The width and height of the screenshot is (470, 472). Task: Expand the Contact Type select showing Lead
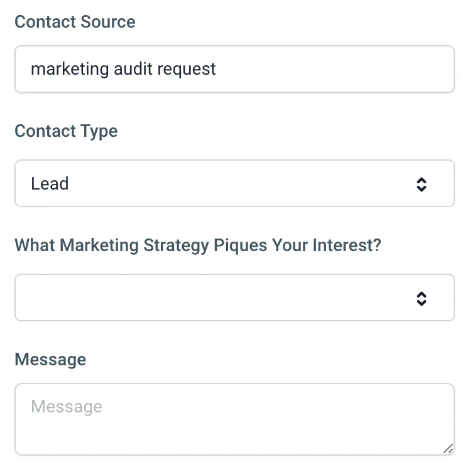point(234,184)
